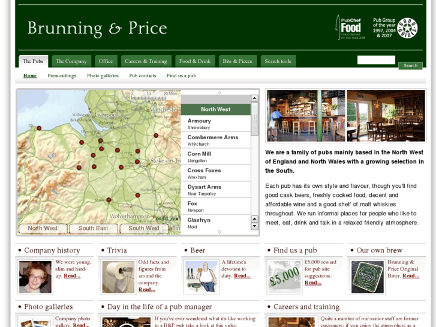Open Original Bitter beer mat thumbnail
The image size is (436, 327).
[x=367, y=277]
